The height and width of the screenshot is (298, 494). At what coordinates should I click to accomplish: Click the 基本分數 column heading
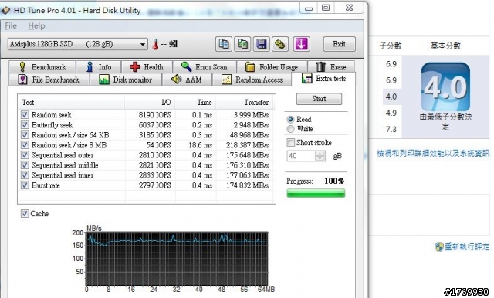[x=445, y=46]
